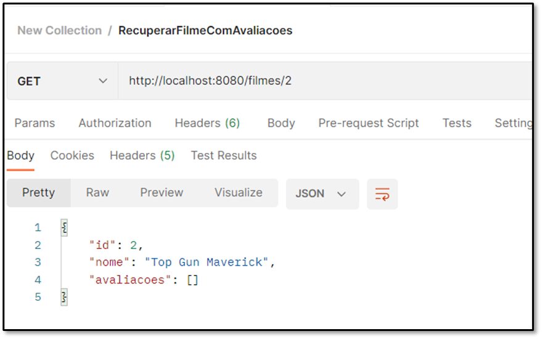
Task: Open the Settings request tab
Action: click(x=513, y=123)
